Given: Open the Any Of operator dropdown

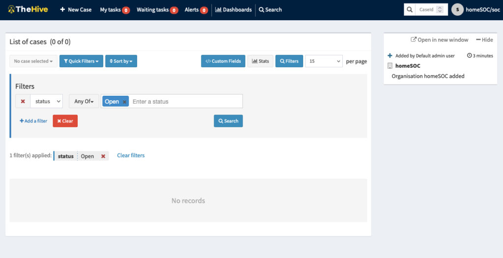Looking at the screenshot, I should (84, 101).
